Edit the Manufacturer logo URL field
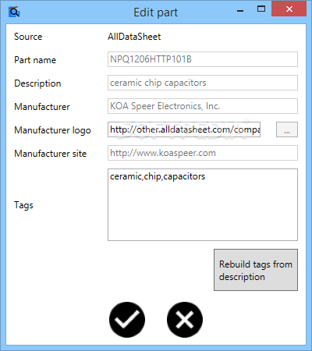Screen dimensions: 312x351 (x=184, y=129)
